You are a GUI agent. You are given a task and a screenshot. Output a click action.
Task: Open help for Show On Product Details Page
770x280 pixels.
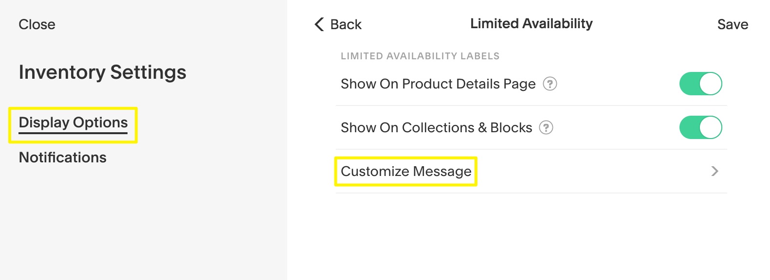pyautogui.click(x=550, y=84)
